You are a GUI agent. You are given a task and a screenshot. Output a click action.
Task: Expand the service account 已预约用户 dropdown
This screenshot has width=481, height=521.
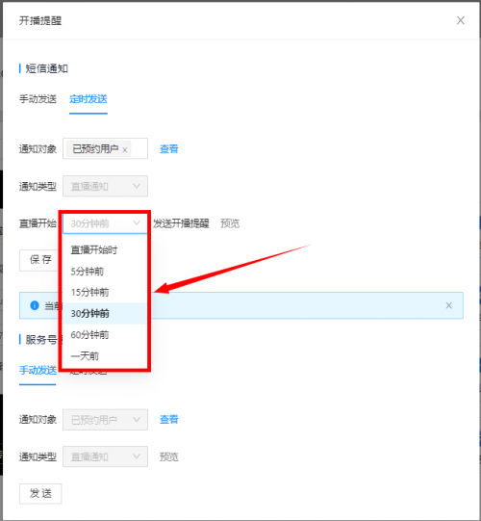pyautogui.click(x=105, y=420)
